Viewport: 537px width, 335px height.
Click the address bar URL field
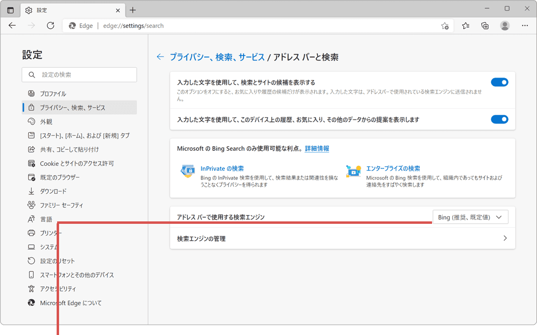[259, 26]
